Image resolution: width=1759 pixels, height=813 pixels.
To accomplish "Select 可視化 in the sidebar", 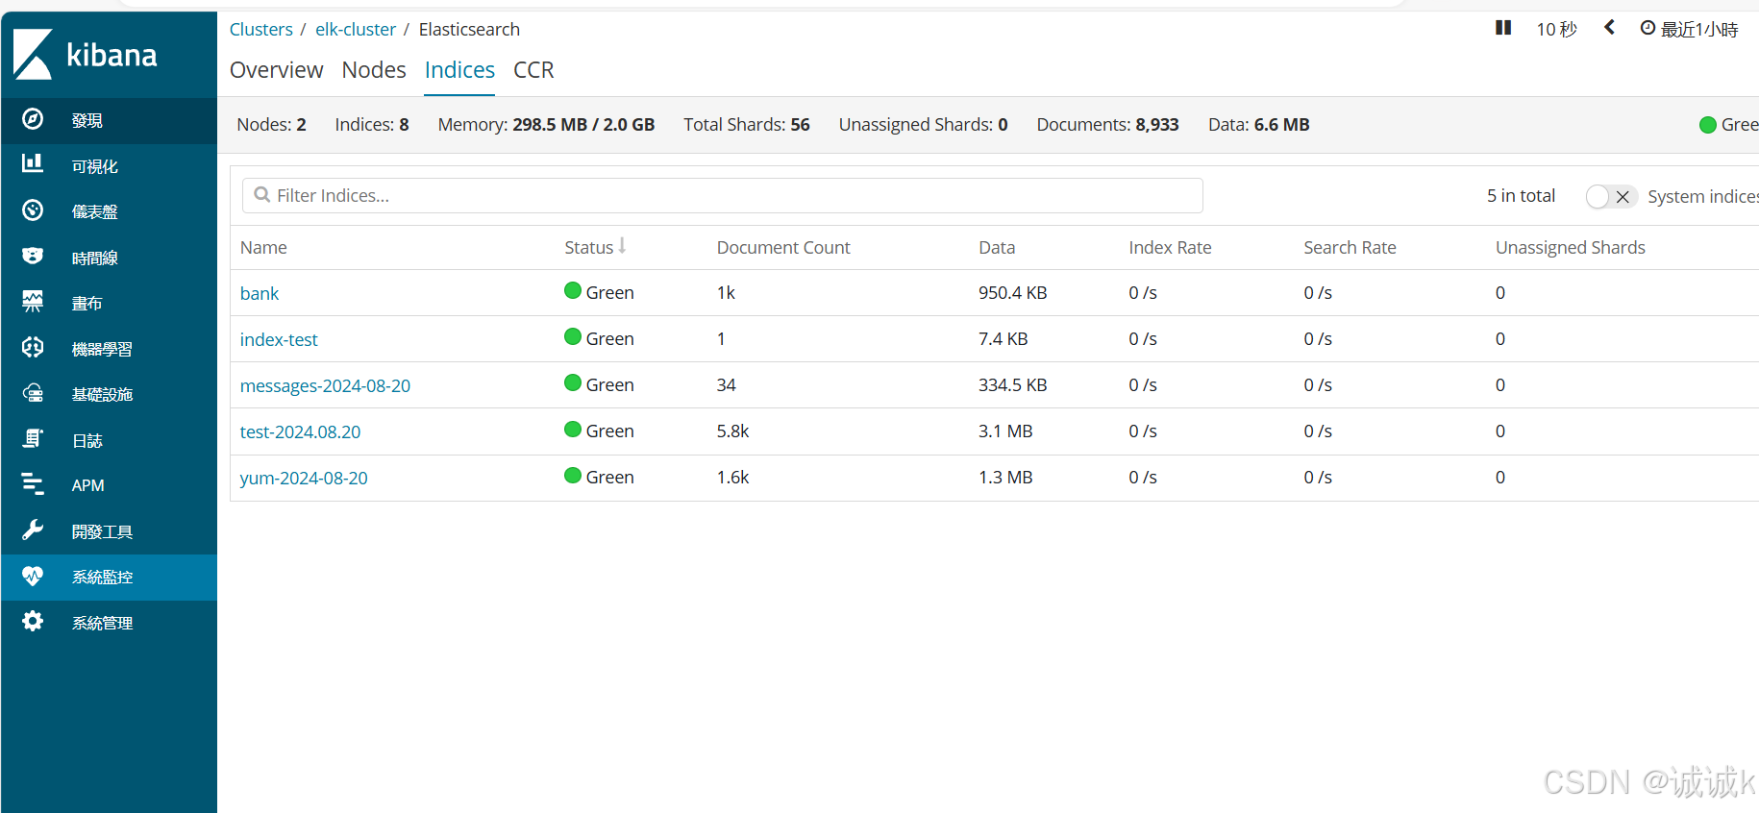I will point(95,166).
